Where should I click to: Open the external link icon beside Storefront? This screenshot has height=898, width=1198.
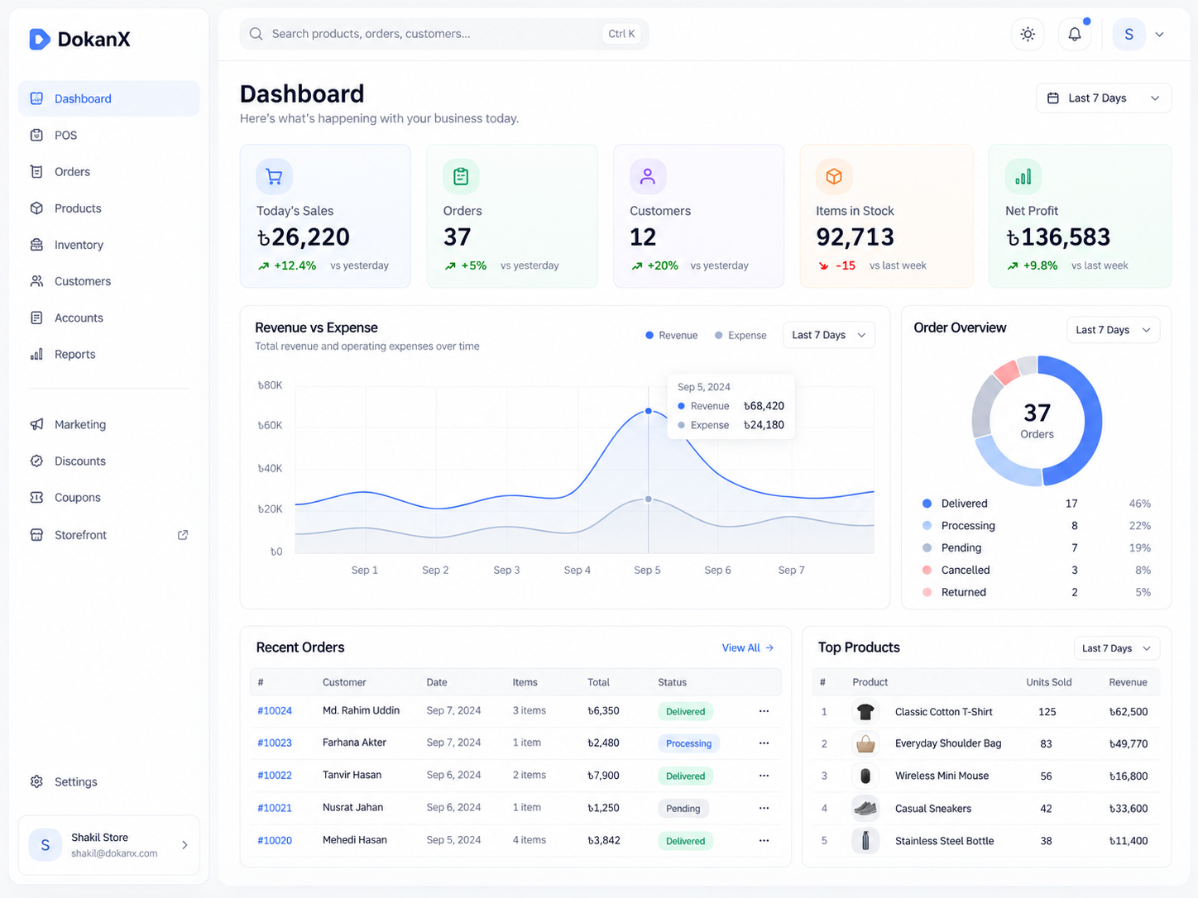183,535
